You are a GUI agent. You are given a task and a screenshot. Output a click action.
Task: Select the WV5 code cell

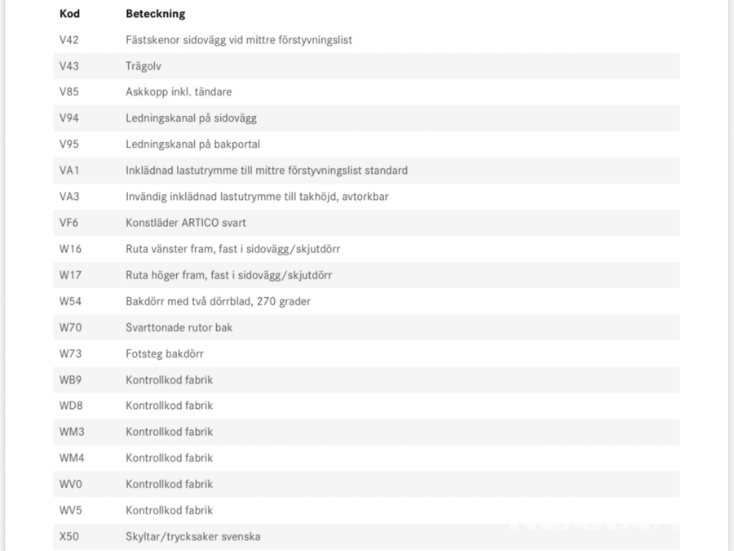(x=71, y=510)
